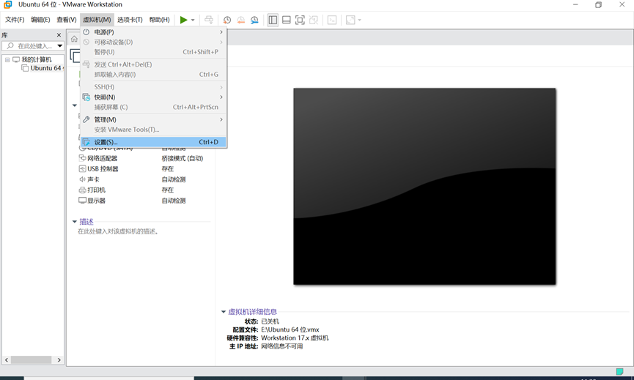Click the VMware Workstation title bar logo

(x=7, y=4)
